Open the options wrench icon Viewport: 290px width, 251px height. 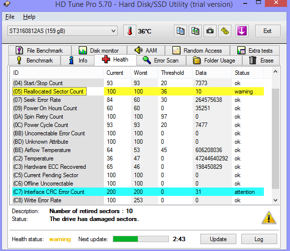[x=225, y=31]
